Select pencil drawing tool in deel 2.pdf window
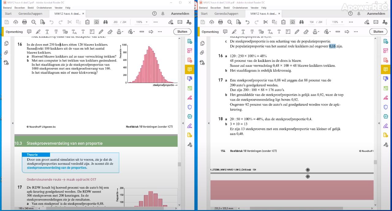This screenshot has width=392, height=211. [x=101, y=32]
